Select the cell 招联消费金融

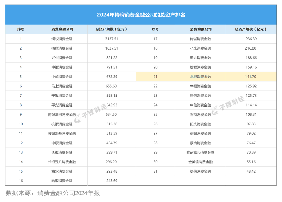62,48
